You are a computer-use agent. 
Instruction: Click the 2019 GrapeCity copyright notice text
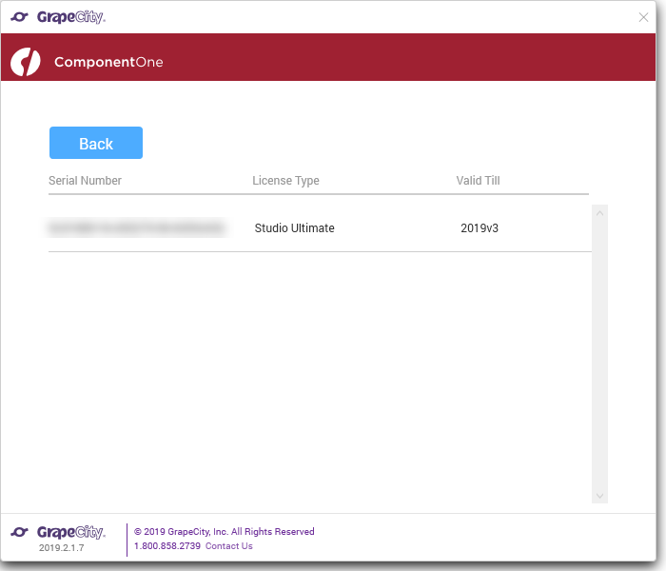pyautogui.click(x=225, y=531)
